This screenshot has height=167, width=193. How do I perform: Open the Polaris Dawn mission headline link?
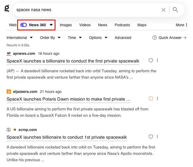68,99
